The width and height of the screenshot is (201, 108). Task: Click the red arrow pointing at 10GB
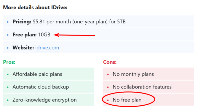[76, 35]
